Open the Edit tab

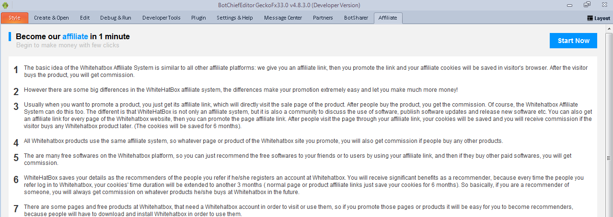pos(85,18)
